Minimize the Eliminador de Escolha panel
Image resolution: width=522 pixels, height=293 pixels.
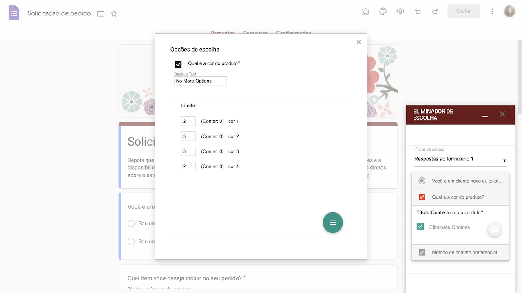click(485, 116)
